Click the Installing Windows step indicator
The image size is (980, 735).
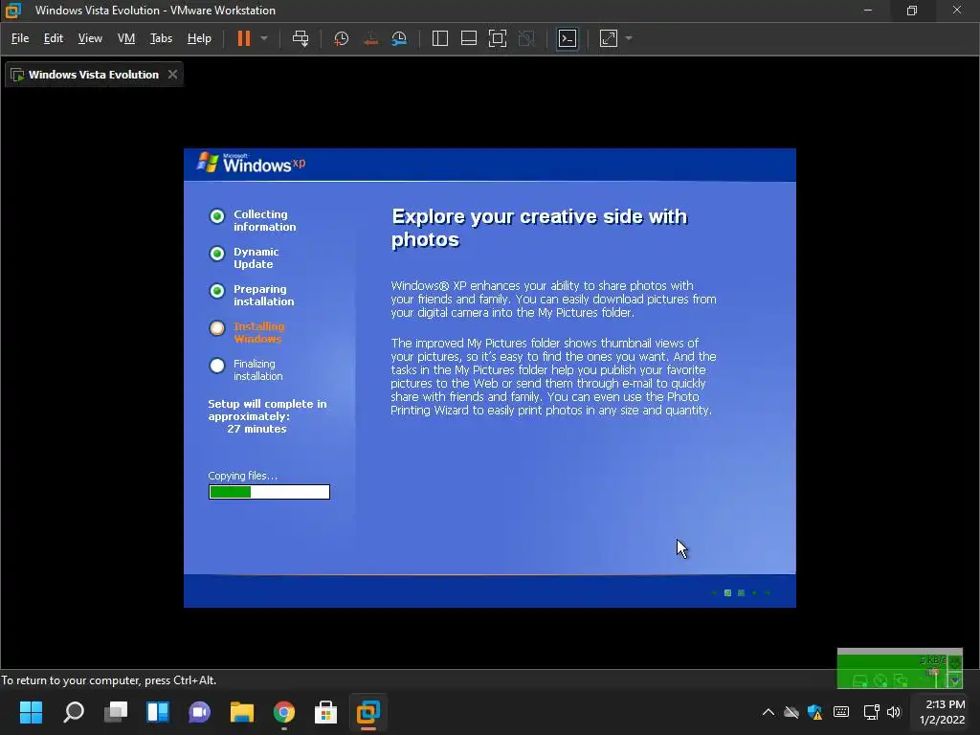tap(217, 329)
